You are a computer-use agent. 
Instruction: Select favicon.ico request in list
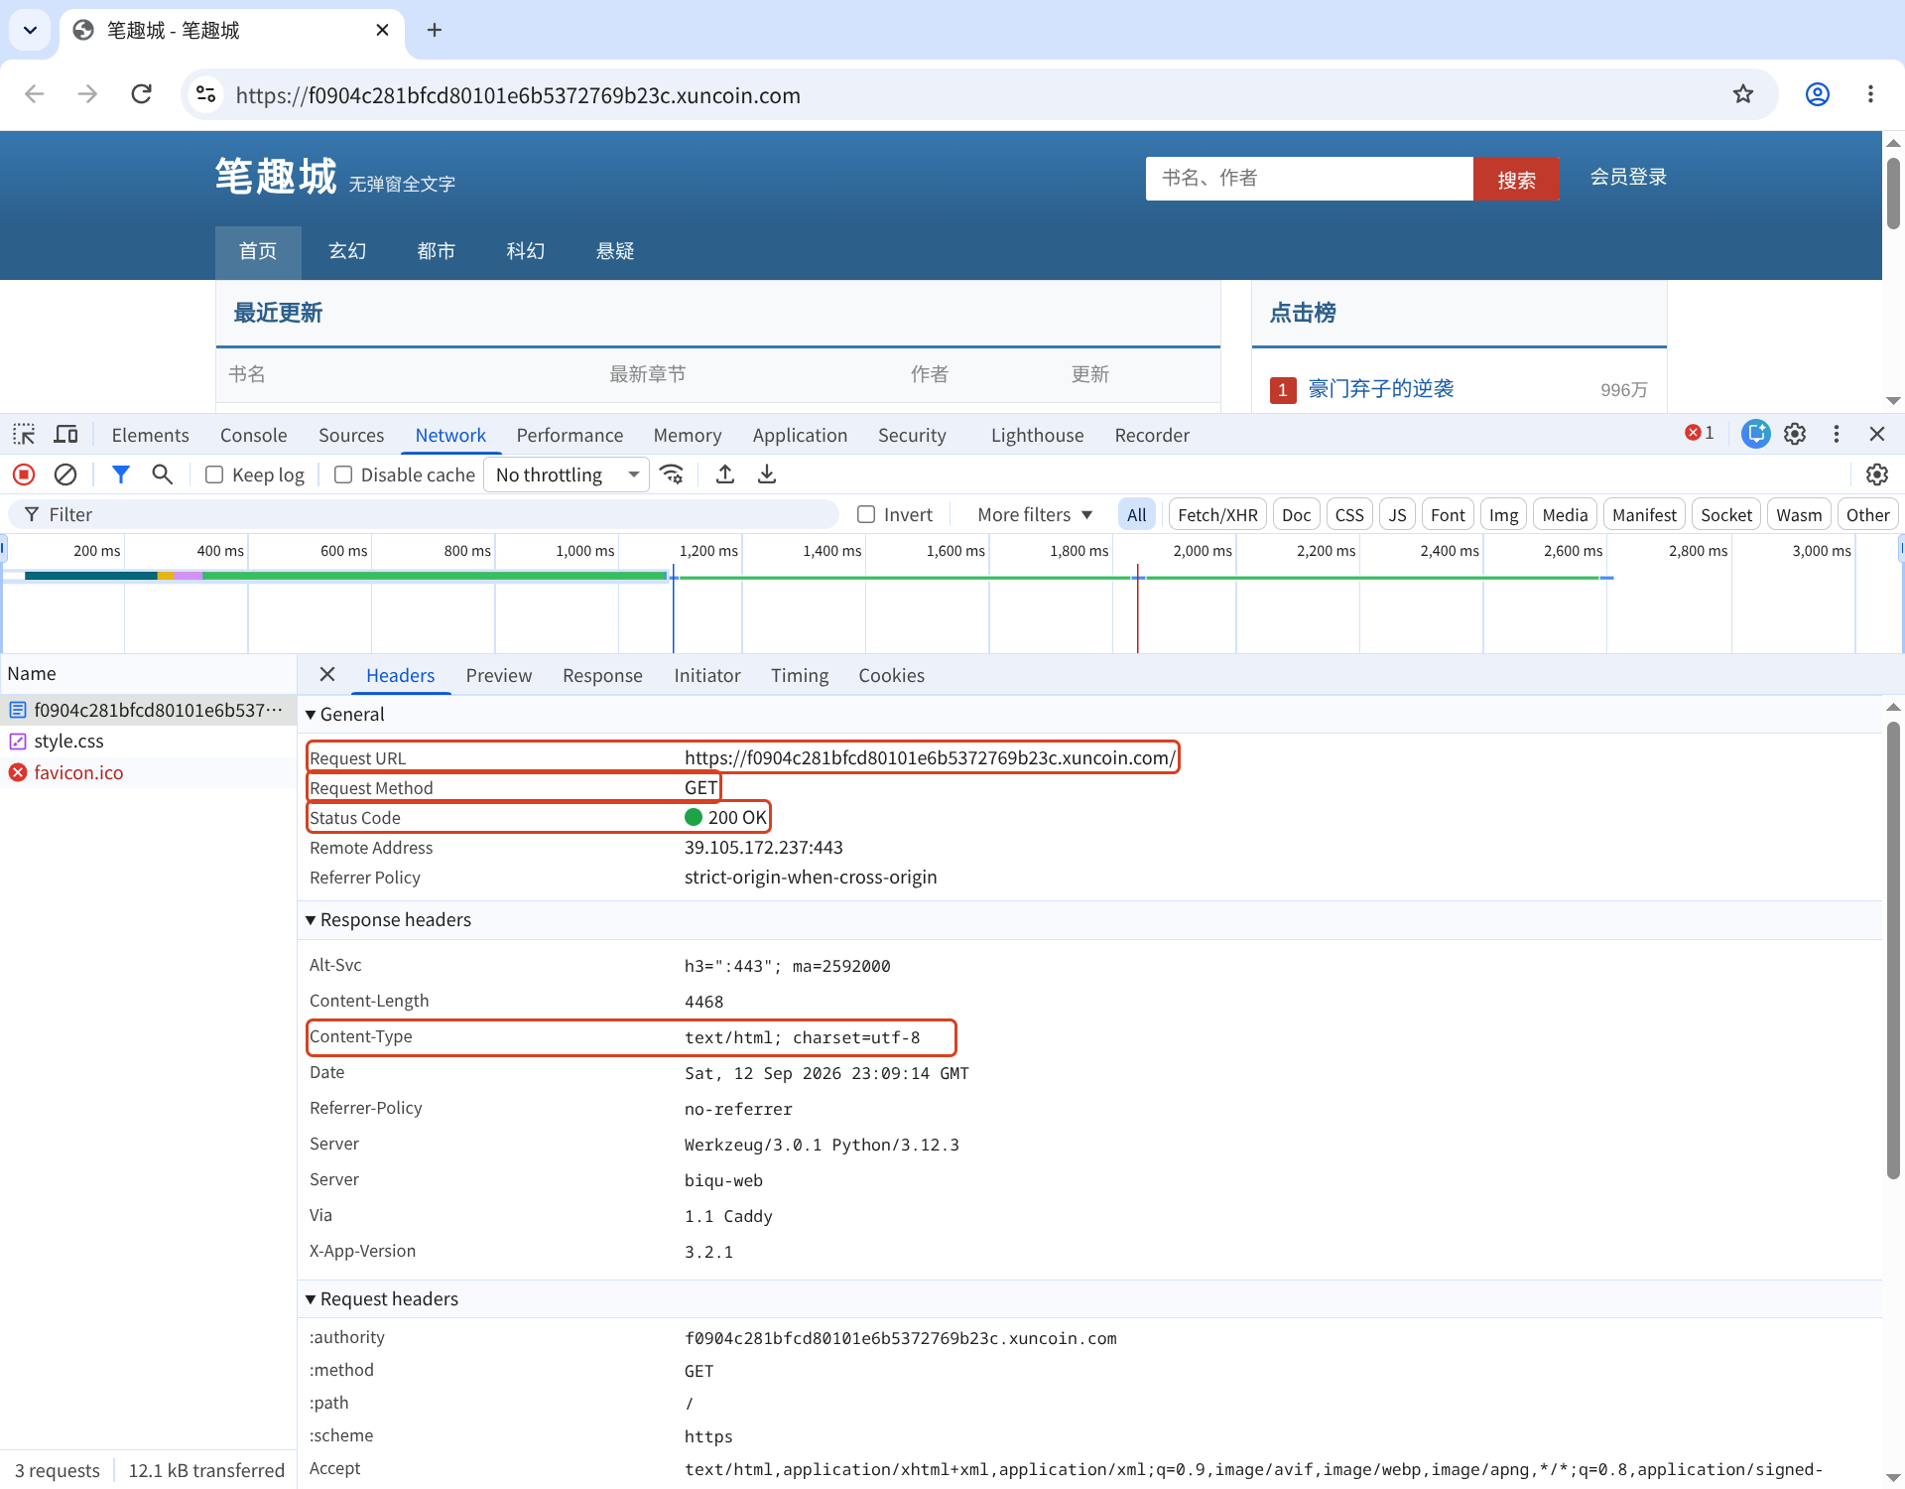(149, 772)
